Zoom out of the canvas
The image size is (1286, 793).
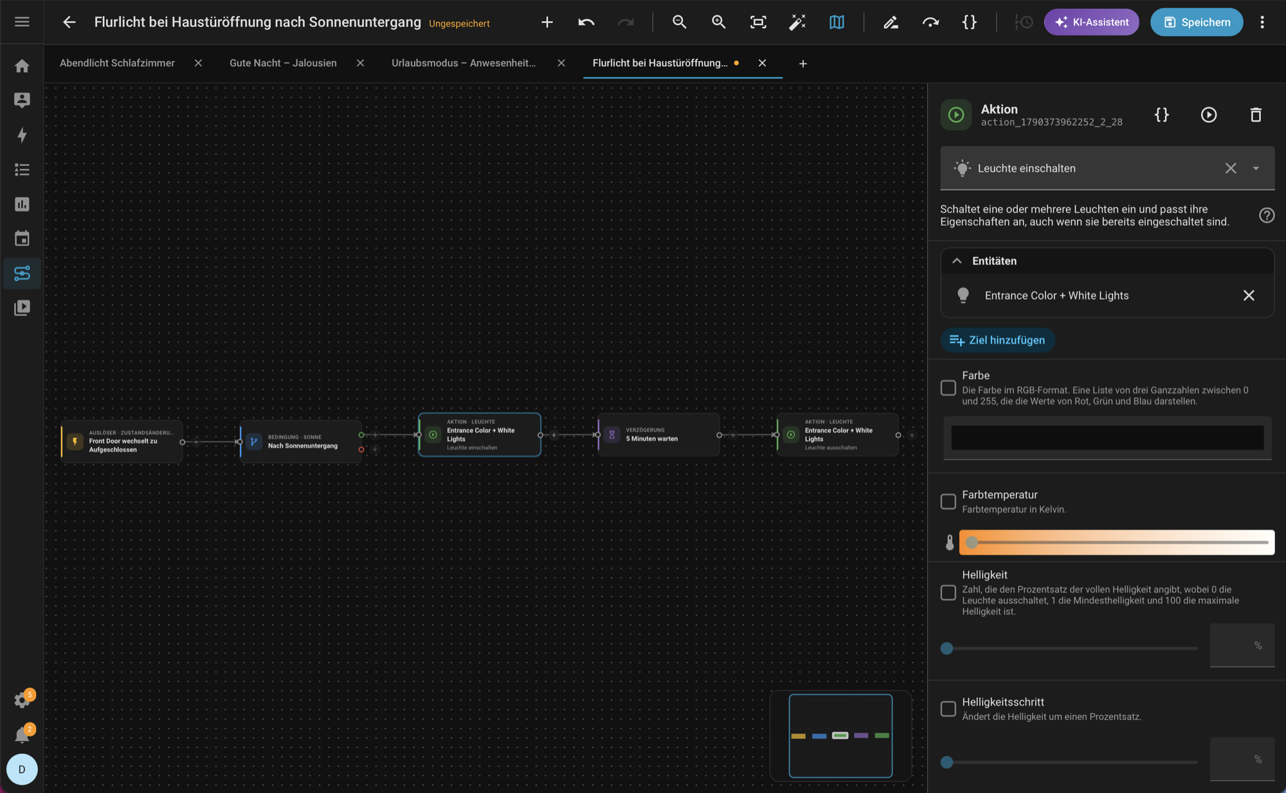pyautogui.click(x=679, y=22)
